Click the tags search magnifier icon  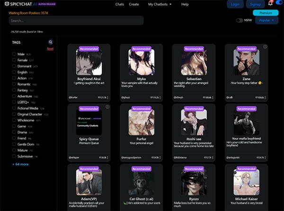pyautogui.click(x=51, y=42)
